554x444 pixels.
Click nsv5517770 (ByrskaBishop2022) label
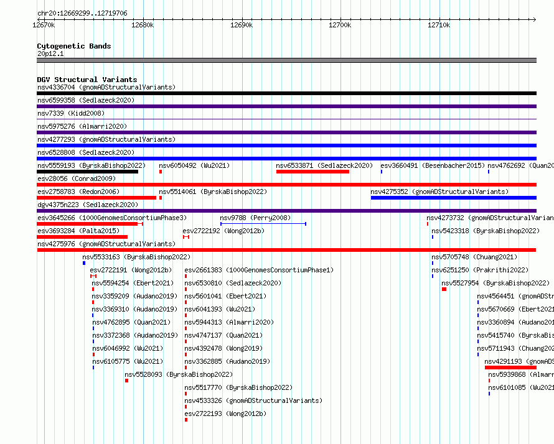click(x=238, y=387)
